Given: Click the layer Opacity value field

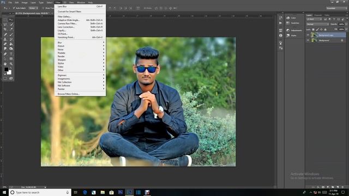Looking at the screenshot, I should click(x=341, y=24).
